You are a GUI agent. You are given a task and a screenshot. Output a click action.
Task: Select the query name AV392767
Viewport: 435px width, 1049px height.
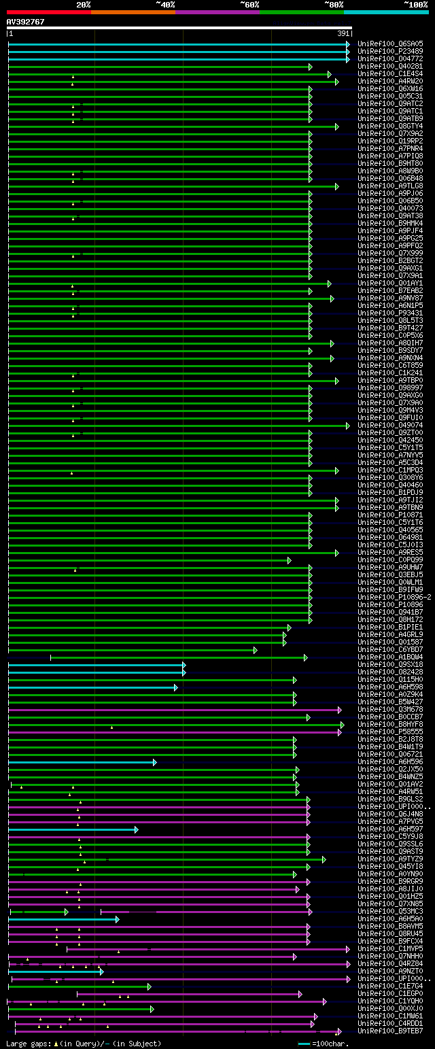click(26, 22)
